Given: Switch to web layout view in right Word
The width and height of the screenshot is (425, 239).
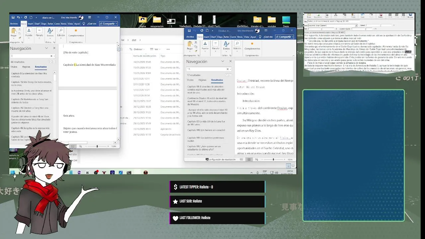Looking at the screenshot, I should click(256, 160).
